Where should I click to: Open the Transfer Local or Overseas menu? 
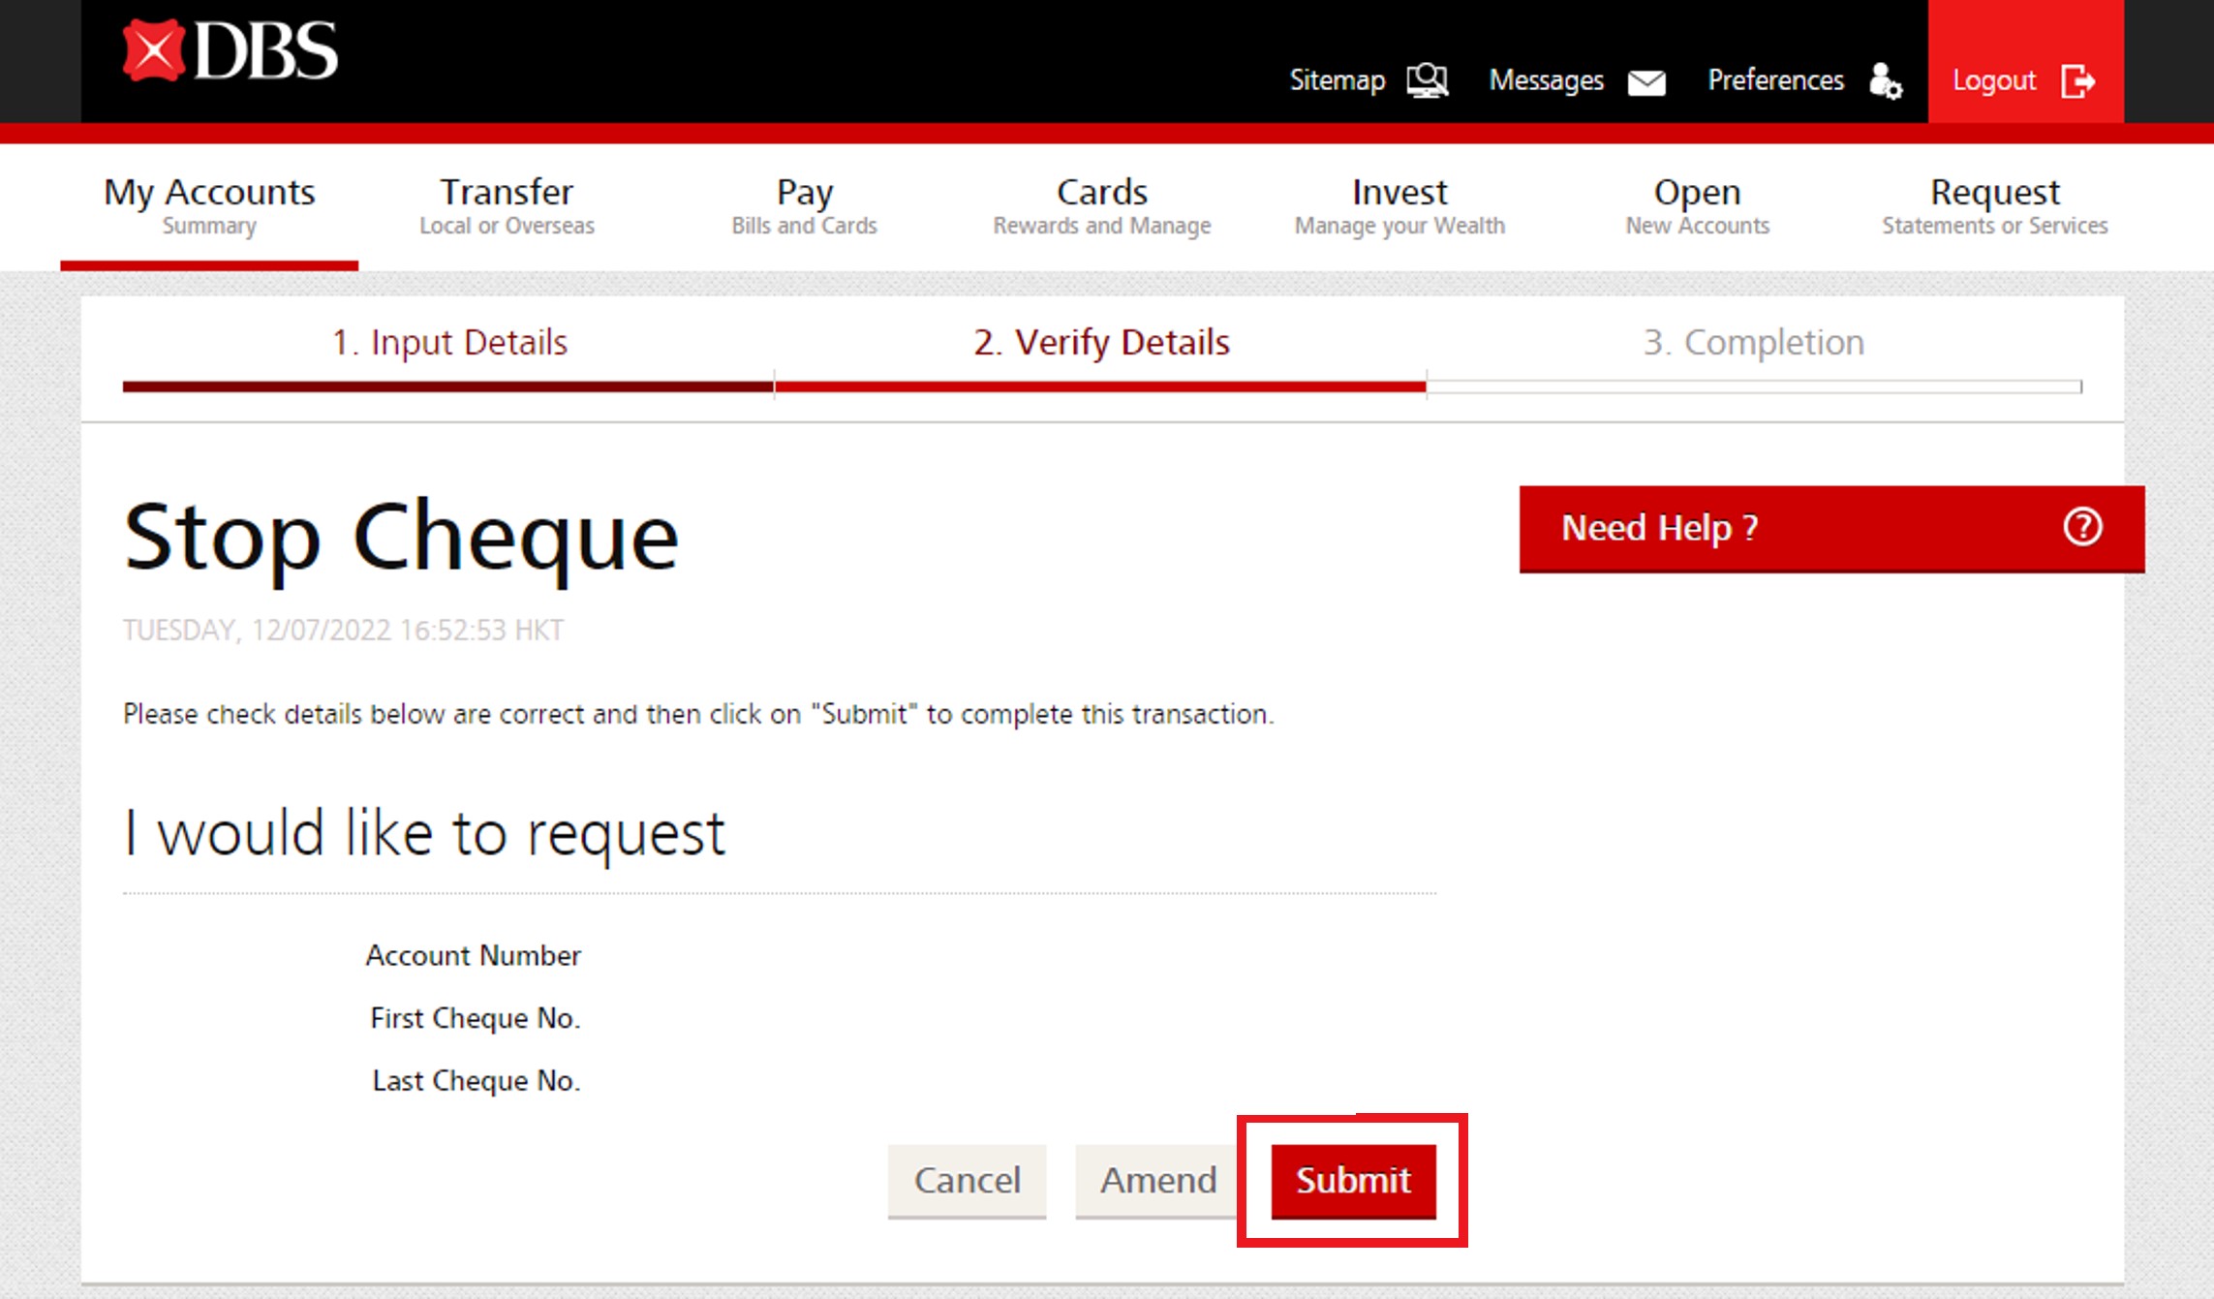(507, 205)
